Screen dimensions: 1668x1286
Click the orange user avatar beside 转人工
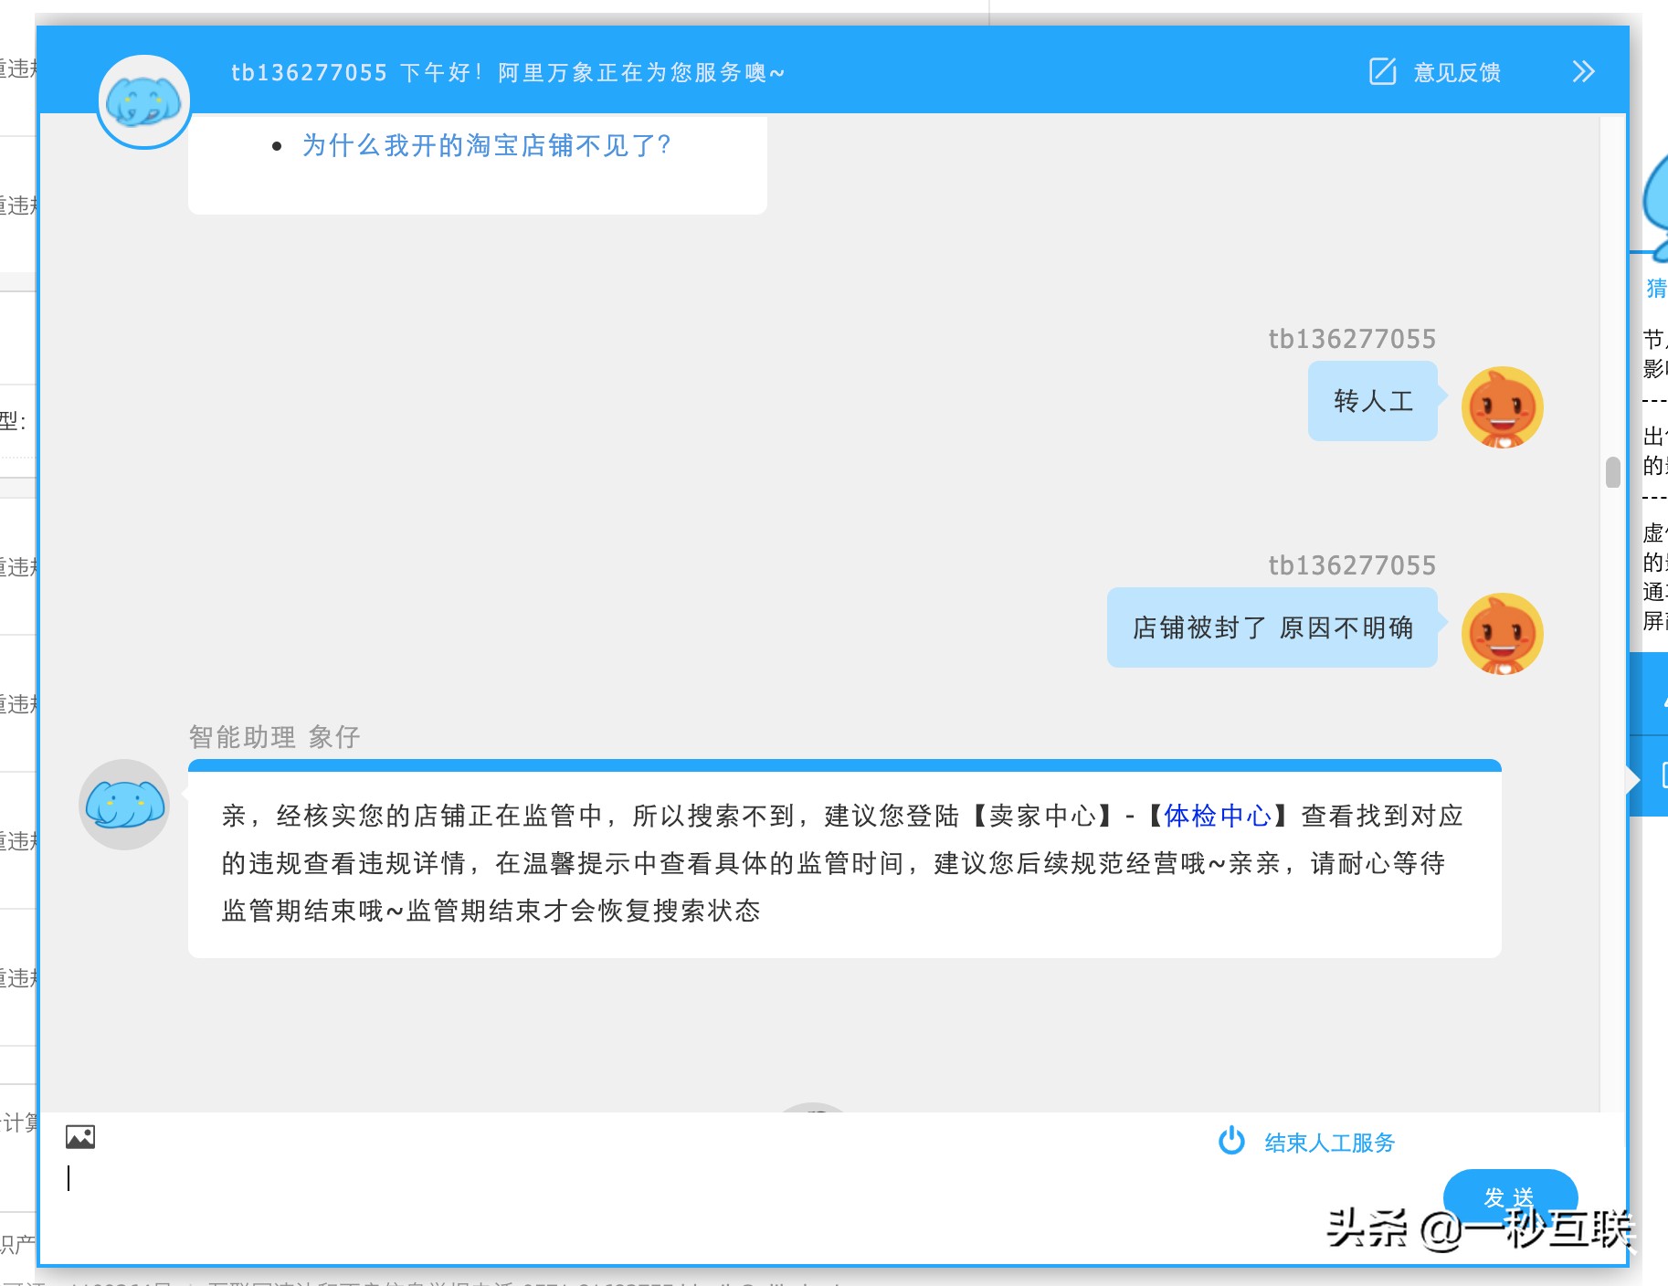click(1501, 406)
